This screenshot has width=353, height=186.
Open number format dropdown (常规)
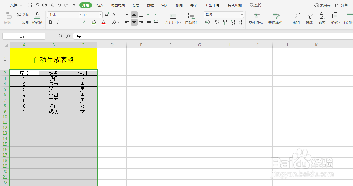click(x=242, y=15)
